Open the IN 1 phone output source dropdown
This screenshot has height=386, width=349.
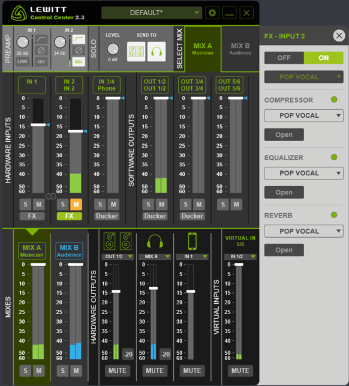[x=192, y=256]
